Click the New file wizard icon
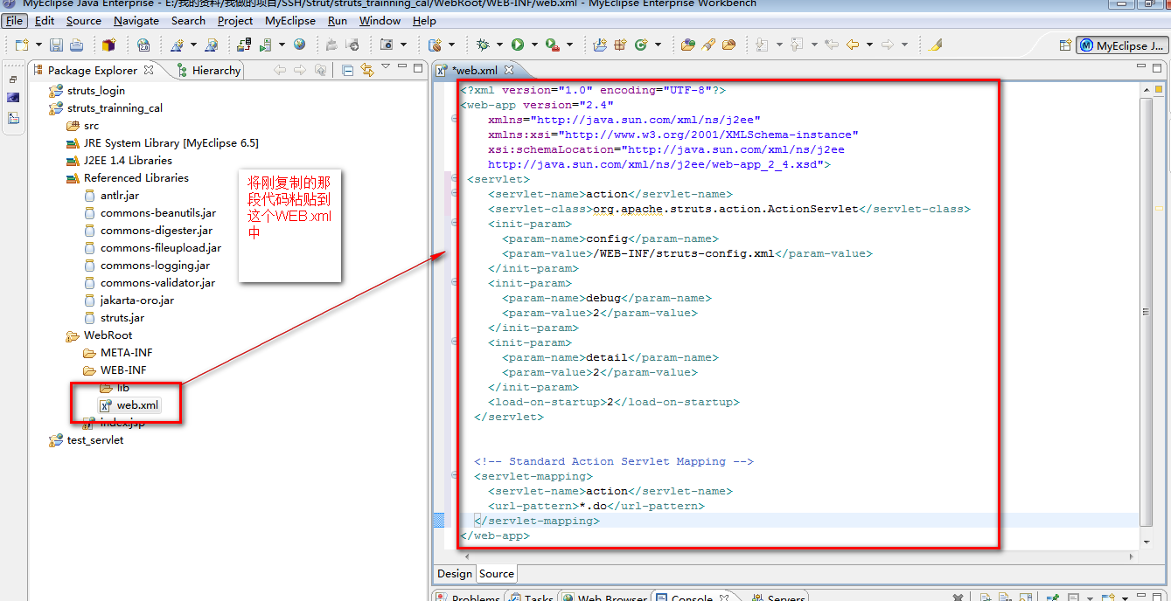Viewport: 1171px width, 601px height. tap(21, 45)
